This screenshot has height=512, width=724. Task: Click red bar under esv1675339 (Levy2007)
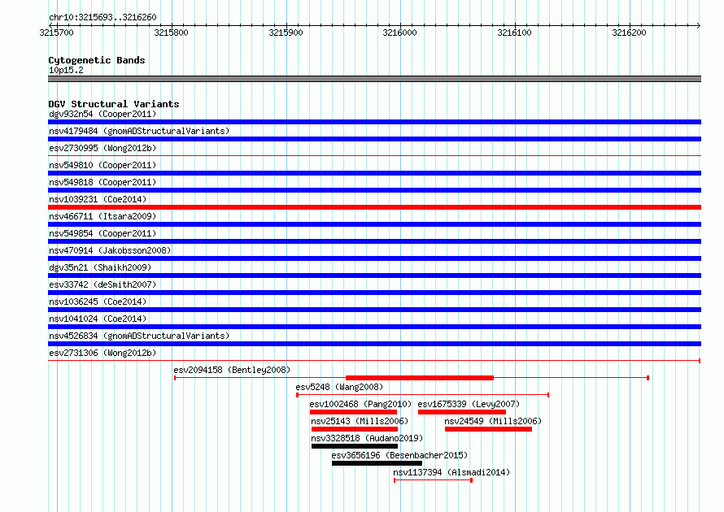[x=462, y=412]
